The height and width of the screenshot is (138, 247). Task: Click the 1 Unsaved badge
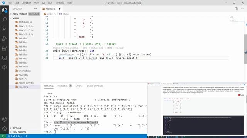click(x=34, y=14)
